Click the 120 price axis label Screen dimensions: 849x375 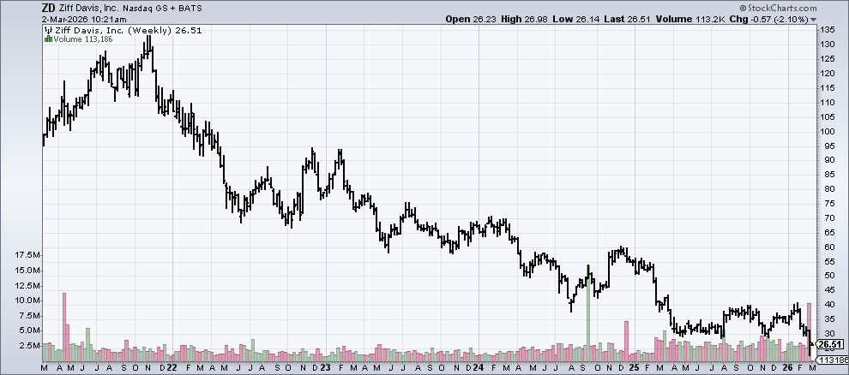(827, 73)
